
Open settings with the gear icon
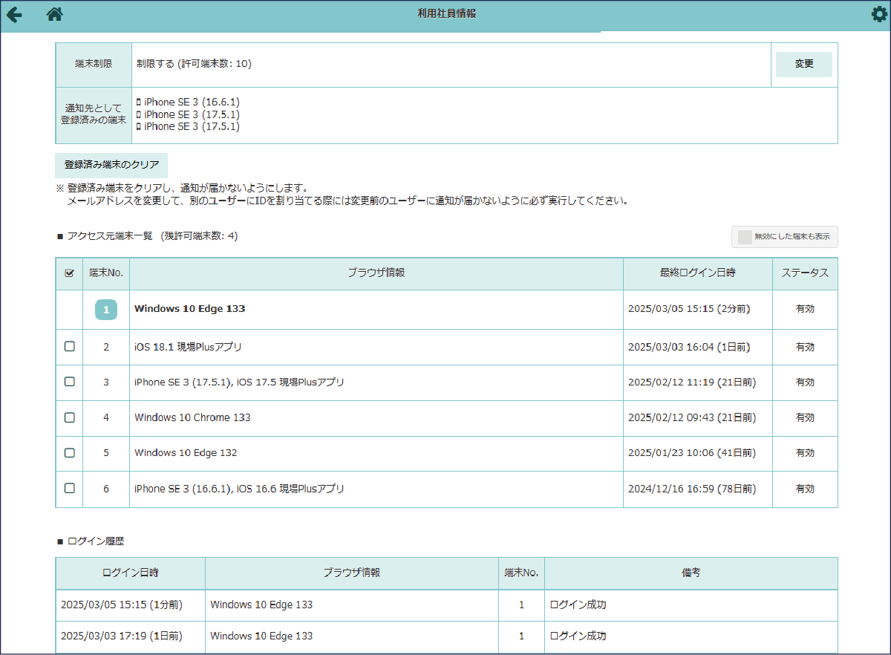pos(879,14)
